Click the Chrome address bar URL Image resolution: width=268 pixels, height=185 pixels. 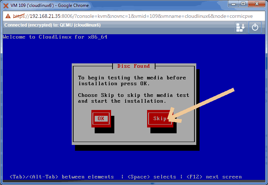click(133, 16)
